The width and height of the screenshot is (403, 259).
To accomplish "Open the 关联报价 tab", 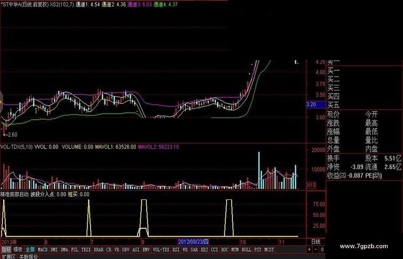I will click(28, 256).
